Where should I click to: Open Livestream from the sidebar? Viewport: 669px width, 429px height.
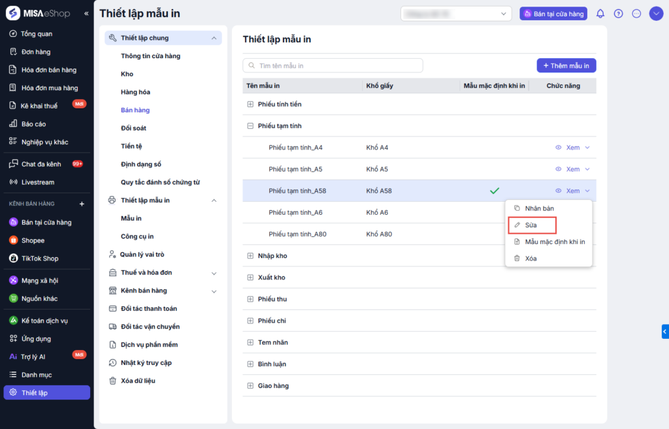point(37,182)
